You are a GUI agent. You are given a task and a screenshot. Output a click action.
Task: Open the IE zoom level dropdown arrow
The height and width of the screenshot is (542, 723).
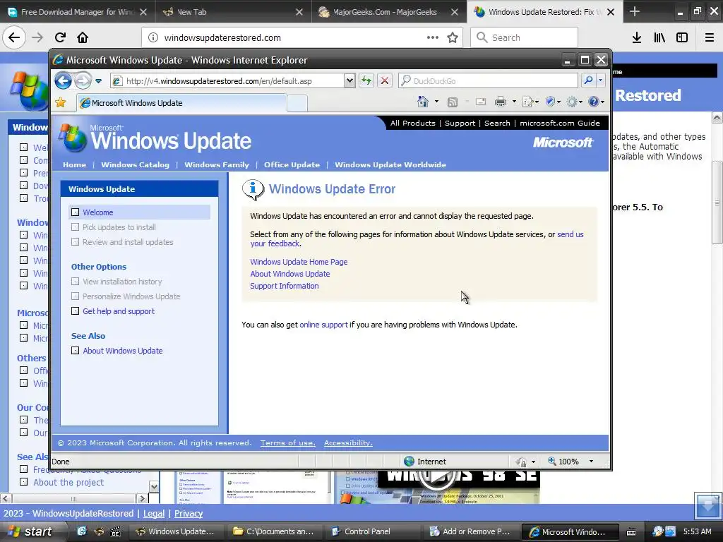[591, 462]
